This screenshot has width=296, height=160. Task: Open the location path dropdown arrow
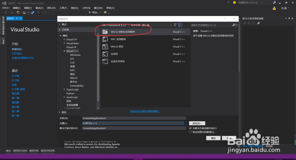pos(185,123)
